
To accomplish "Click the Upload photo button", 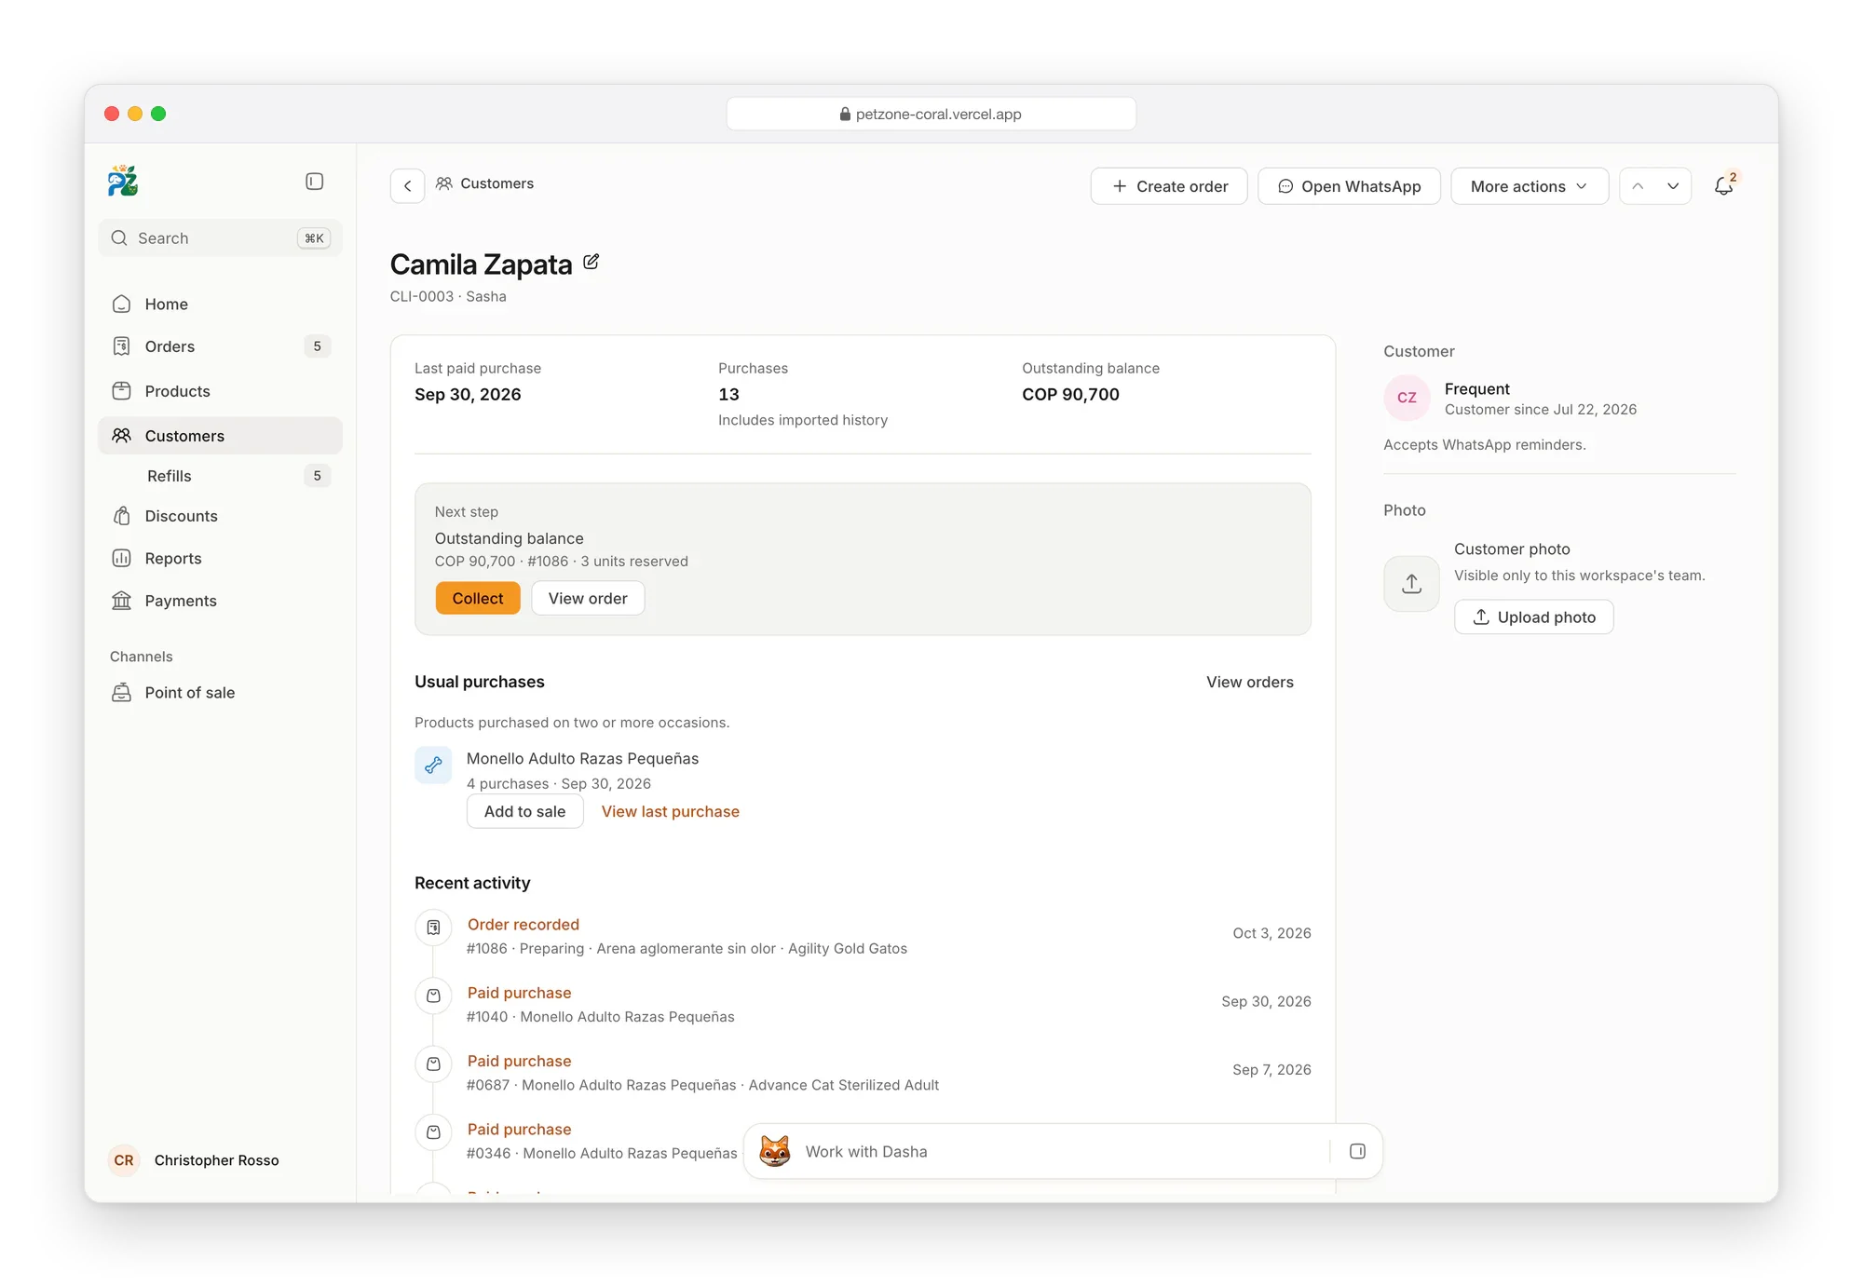I will click(x=1533, y=617).
